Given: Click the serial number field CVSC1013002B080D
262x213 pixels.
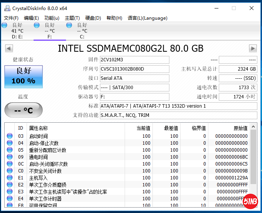Looking at the screenshot, I should tap(134, 69).
